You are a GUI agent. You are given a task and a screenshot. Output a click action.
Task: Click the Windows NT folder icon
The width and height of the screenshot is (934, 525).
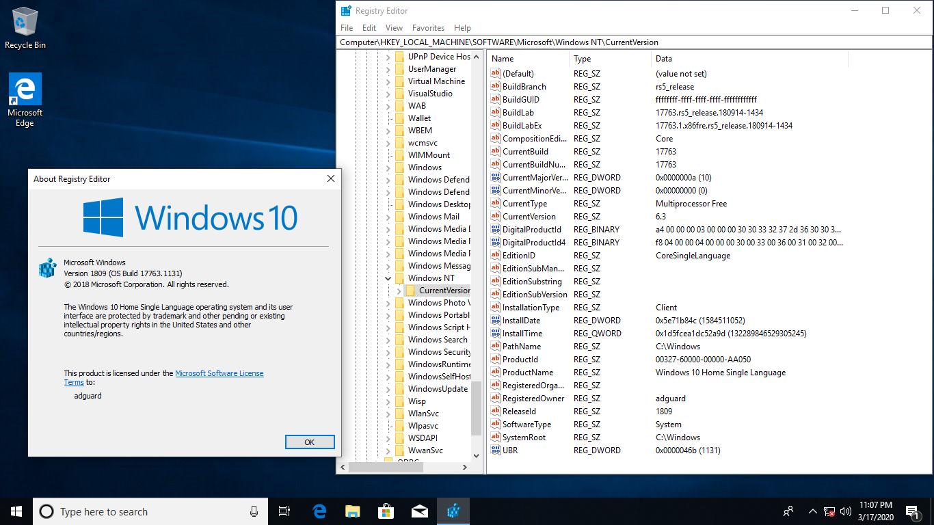click(x=399, y=278)
